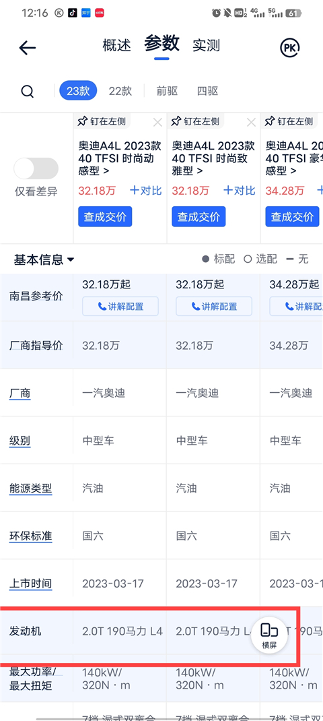Select the 前驱 filter chip
Image resolution: width=323 pixels, height=721 pixels.
[x=168, y=91]
